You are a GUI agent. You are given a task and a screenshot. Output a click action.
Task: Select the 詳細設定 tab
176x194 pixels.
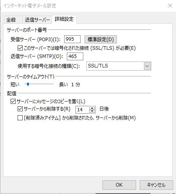pos(64,19)
